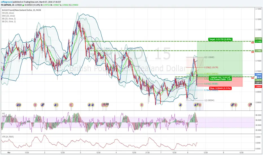263x155 pixels.
Task: Select the AO indicator label
Action: pos(3,114)
